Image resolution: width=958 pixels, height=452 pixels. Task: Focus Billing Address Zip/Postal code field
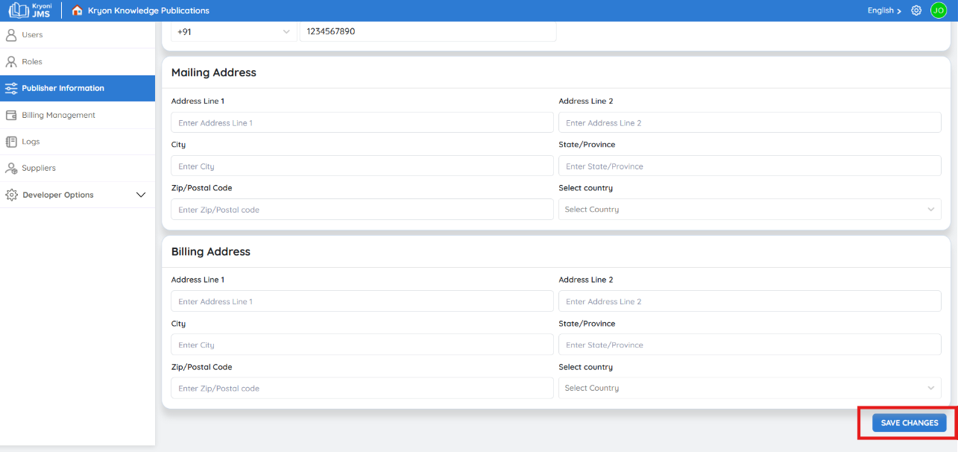(362, 388)
